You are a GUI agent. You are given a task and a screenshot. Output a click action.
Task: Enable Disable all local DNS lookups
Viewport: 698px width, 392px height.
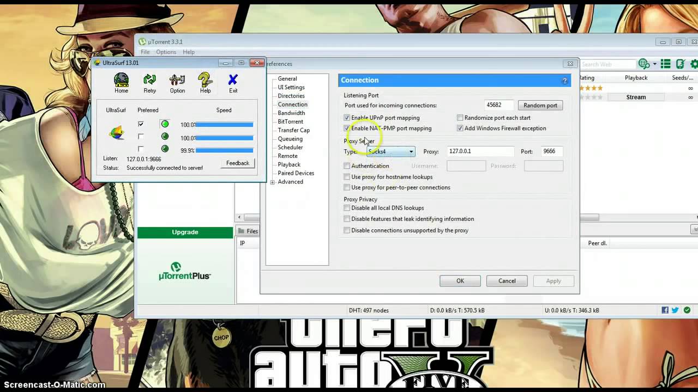(347, 208)
